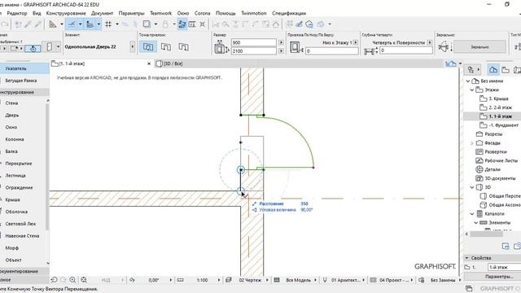Open Низ к Этажу 1 anchor flyout
The width and height of the screenshot is (521, 293).
pyautogui.click(x=356, y=42)
